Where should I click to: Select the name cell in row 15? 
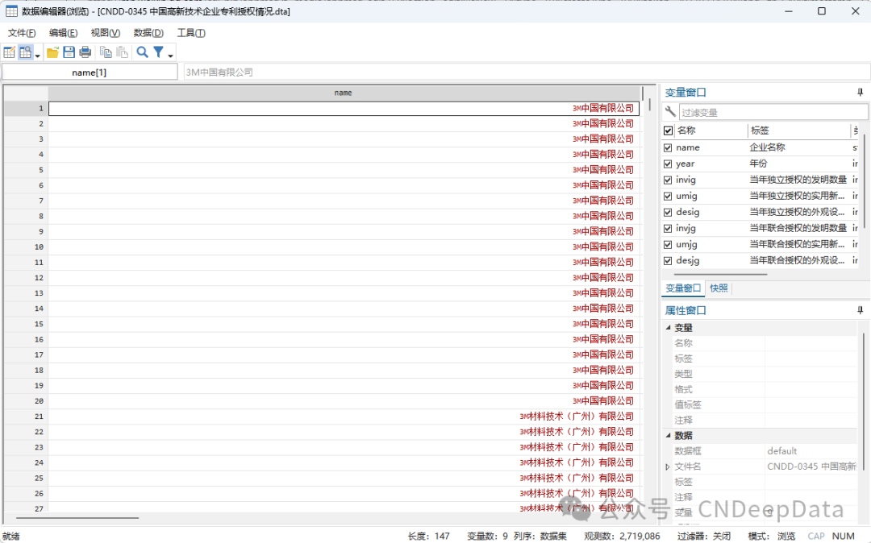click(344, 325)
